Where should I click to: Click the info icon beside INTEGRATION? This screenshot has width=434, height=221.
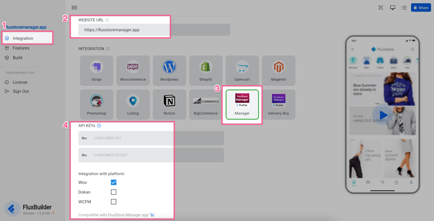click(108, 49)
